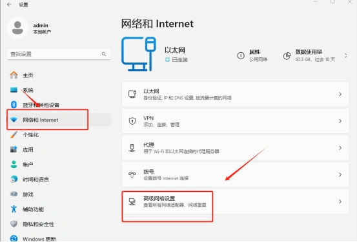Focus the 查找设置 search box
Viewport: 357px width, 242px height.
(x=59, y=54)
